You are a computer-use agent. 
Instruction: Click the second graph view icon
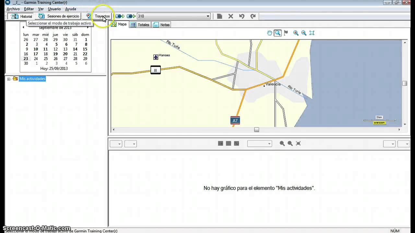pos(229,143)
